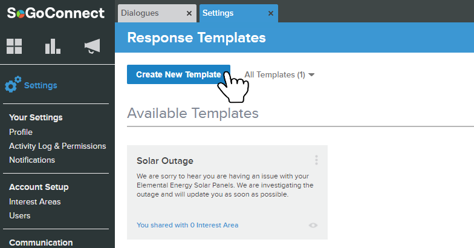Close the Dialogues tab
Viewport: 474px width, 248px height.
(x=189, y=13)
